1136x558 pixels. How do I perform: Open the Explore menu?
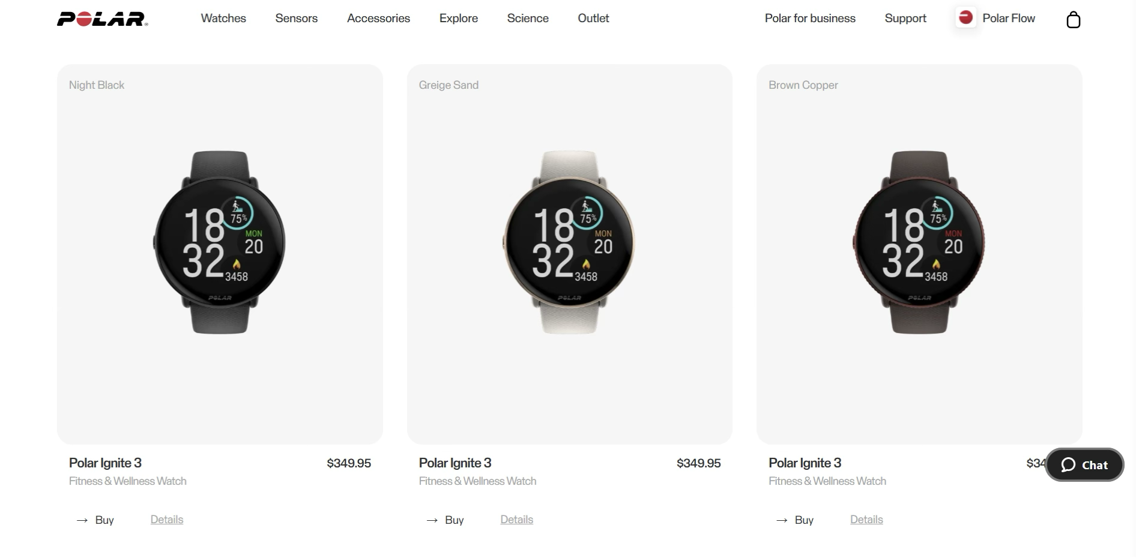coord(459,19)
